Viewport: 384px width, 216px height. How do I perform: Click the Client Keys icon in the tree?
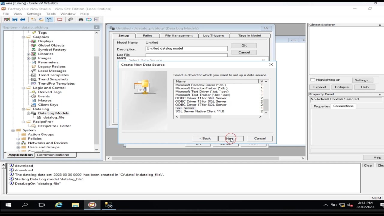34,105
